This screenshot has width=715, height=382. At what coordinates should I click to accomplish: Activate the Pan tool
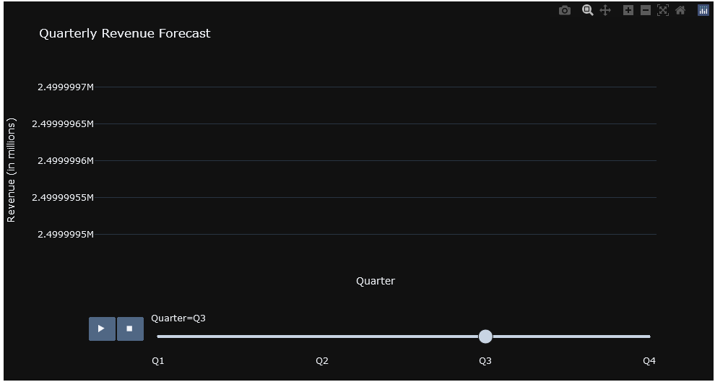tap(605, 11)
